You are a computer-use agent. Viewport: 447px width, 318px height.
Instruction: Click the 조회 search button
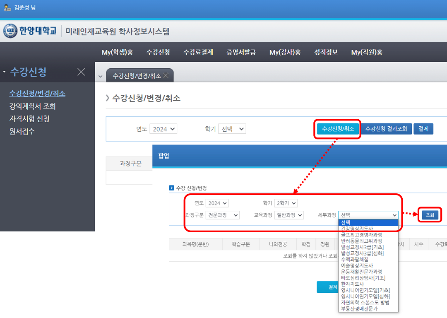[430, 215]
